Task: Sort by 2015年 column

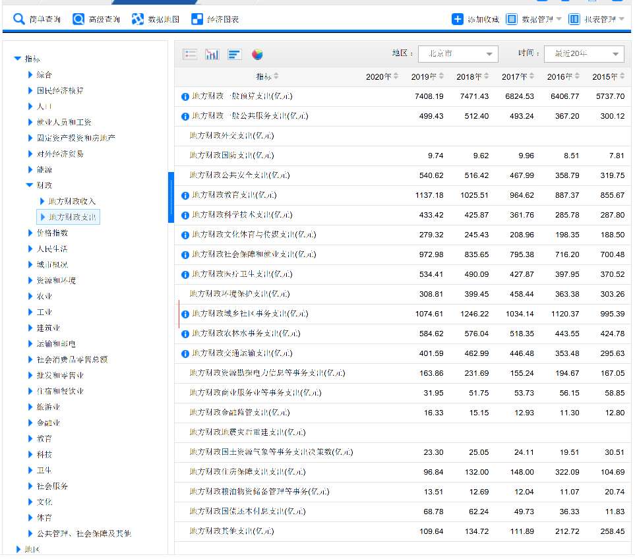Action: (x=608, y=76)
